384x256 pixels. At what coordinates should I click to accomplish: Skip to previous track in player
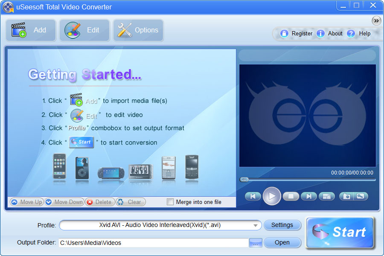[253, 196]
